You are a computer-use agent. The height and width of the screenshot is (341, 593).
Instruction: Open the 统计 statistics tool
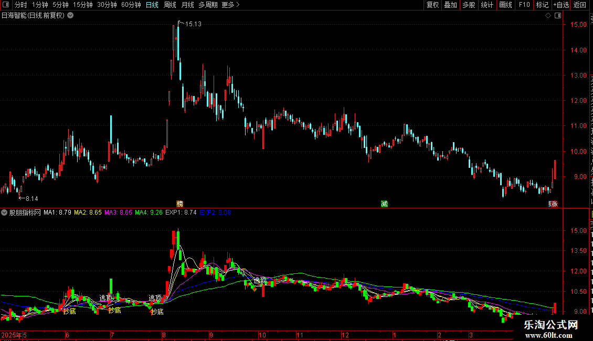click(487, 5)
